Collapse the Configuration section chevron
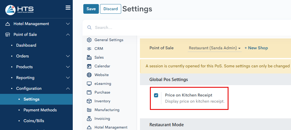The image size is (291, 130). 68,89
